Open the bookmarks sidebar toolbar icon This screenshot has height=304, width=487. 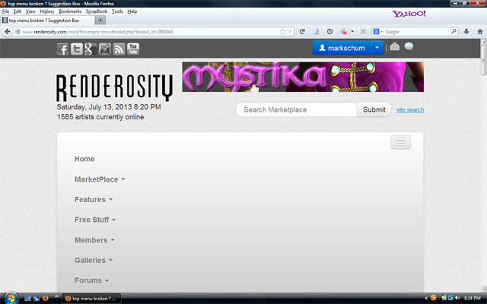(x=317, y=32)
